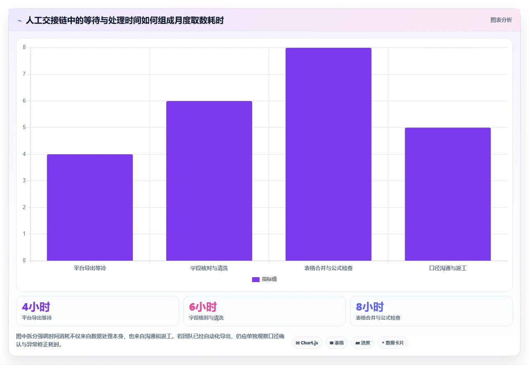Select the 口径沟通与返工 bar in chart

pyautogui.click(x=448, y=194)
